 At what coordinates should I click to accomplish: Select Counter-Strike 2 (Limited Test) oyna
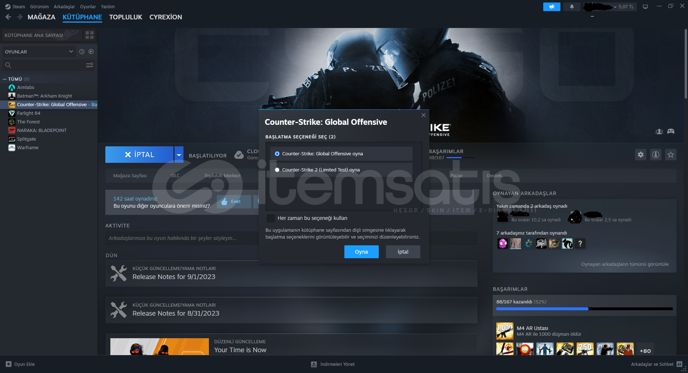coord(341,170)
